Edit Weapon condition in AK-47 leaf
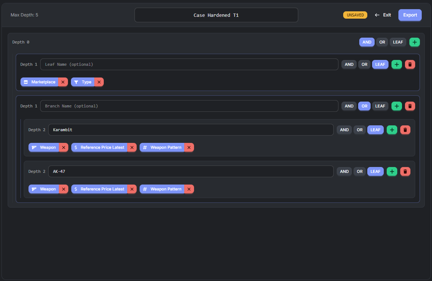This screenshot has height=281, width=432. pos(44,189)
